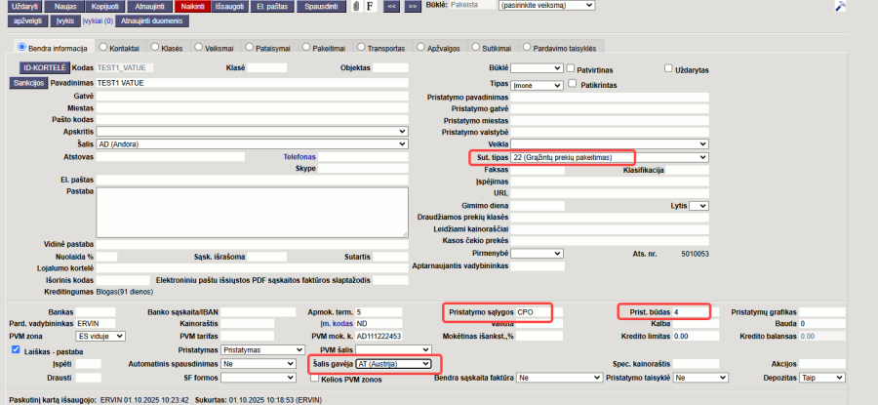Switch to the Sutikimai tab

[475, 48]
